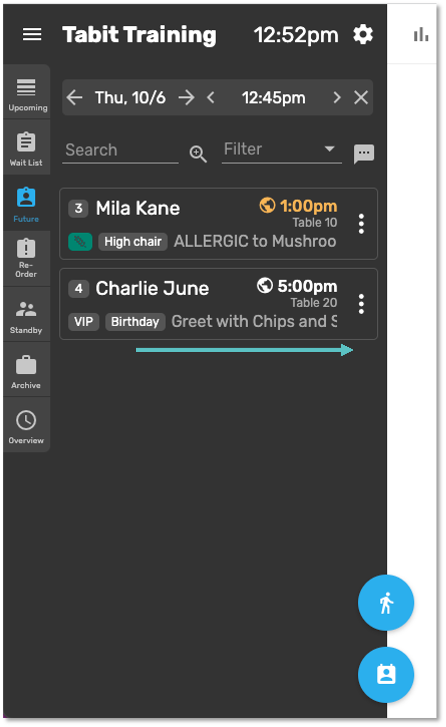Click the green gluten-free tag on Mila Kane
The width and height of the screenshot is (446, 727).
(80, 241)
